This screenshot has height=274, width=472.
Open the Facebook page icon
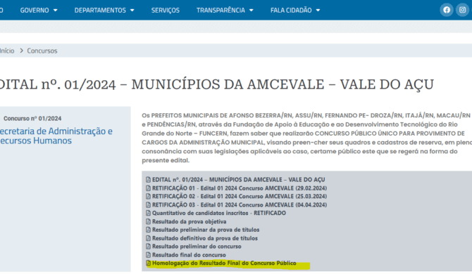pyautogui.click(x=447, y=11)
